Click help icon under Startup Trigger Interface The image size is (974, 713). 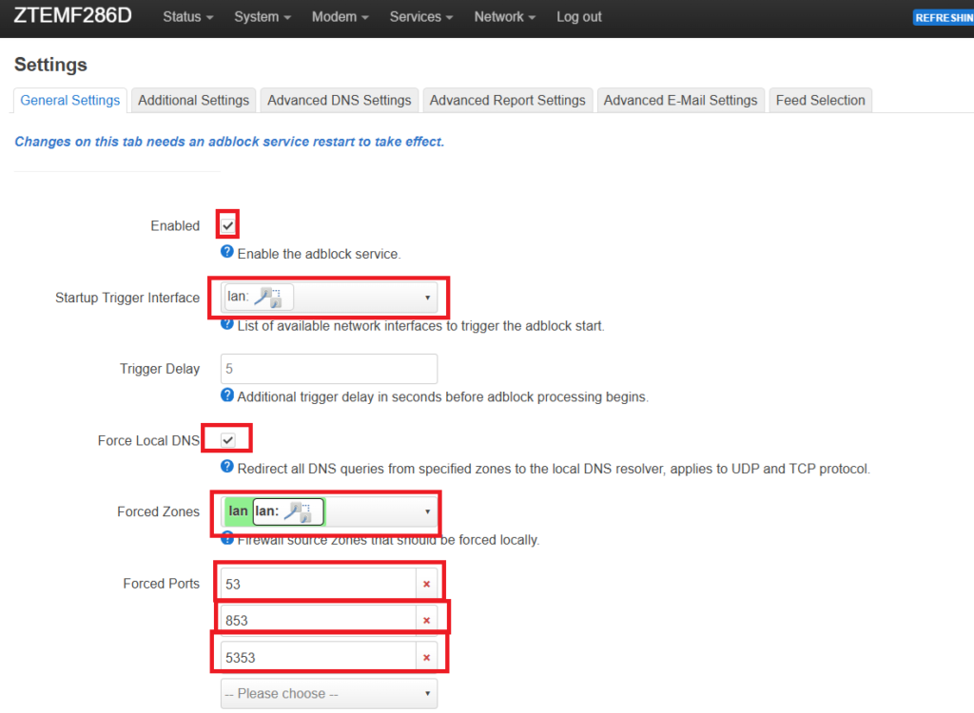(227, 324)
